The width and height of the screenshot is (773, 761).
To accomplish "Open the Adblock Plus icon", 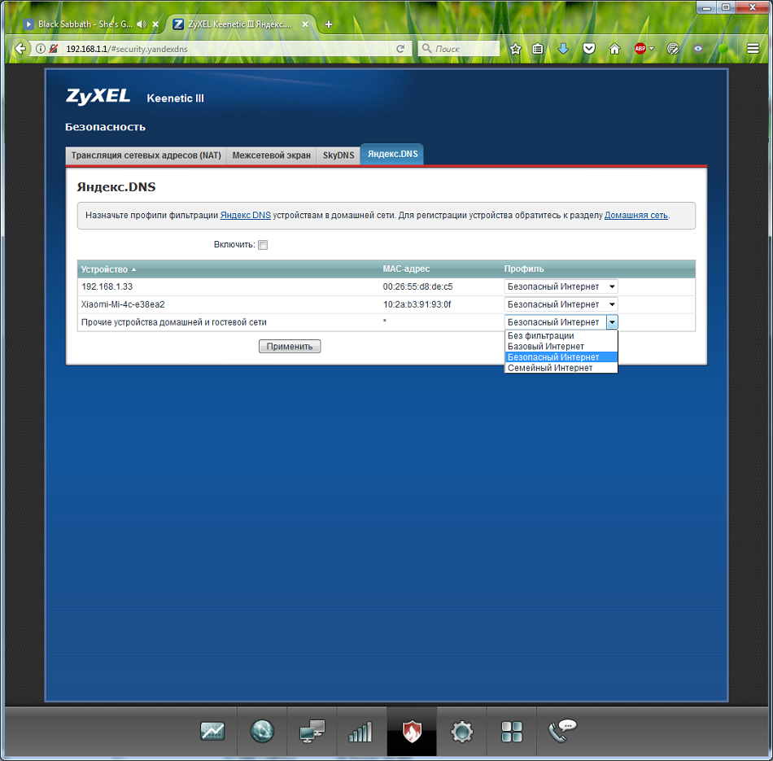I will pos(640,48).
